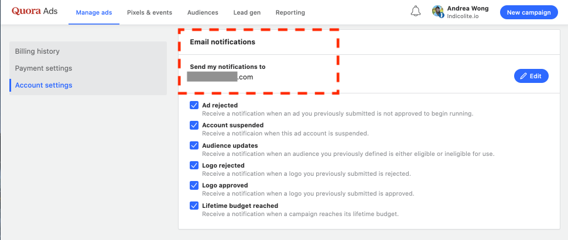The image size is (568, 240).
Task: Select Account settings in sidebar
Action: pos(44,85)
